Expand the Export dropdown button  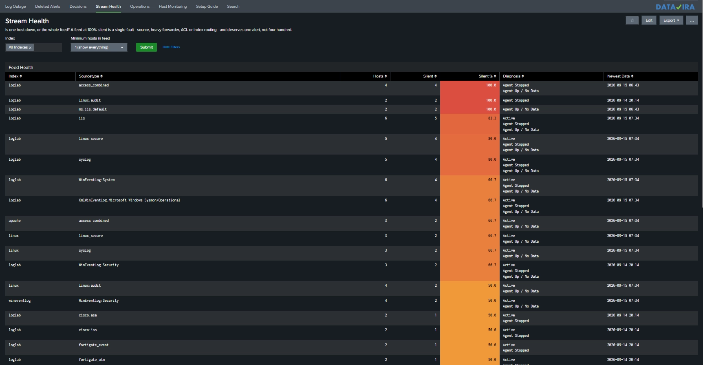(671, 20)
